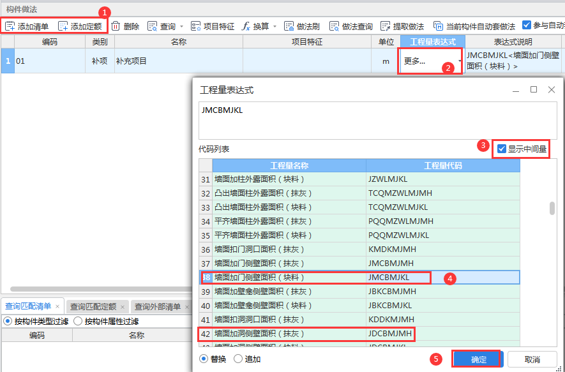Select the 补充项目 name cell
The height and width of the screenshot is (372, 565).
coord(179,61)
